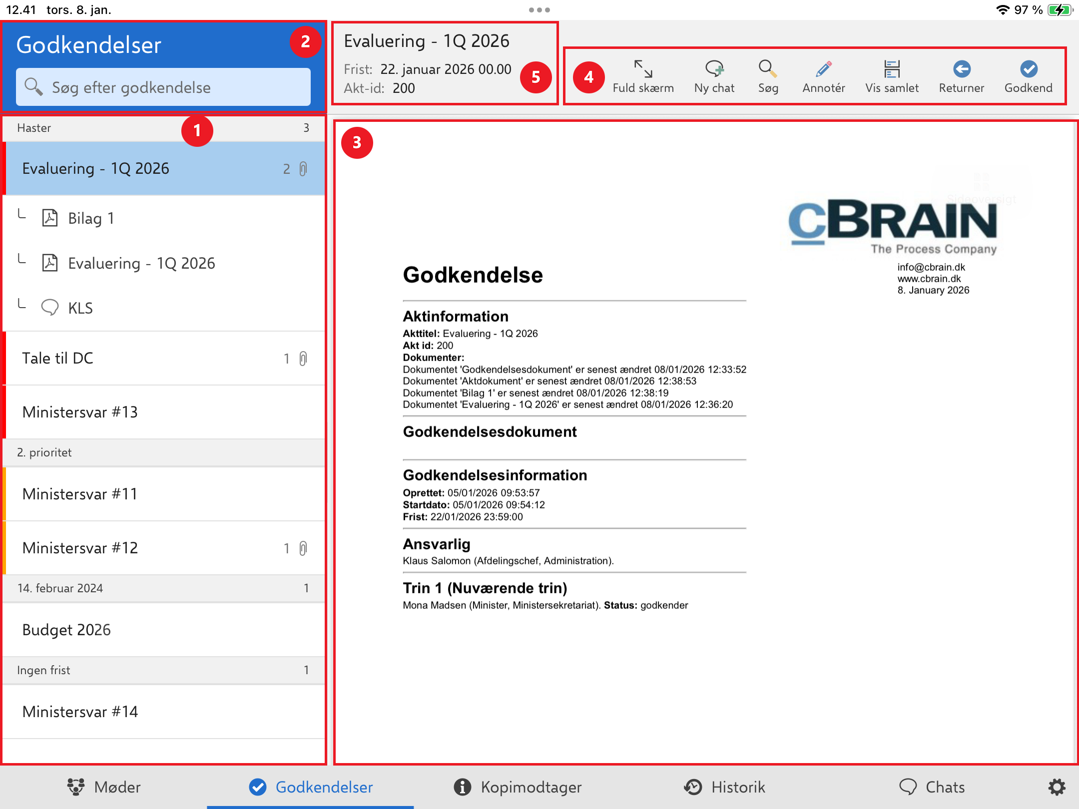
Task: Select the Evaluering - 1Q 2026 approval
Action: pos(164,168)
